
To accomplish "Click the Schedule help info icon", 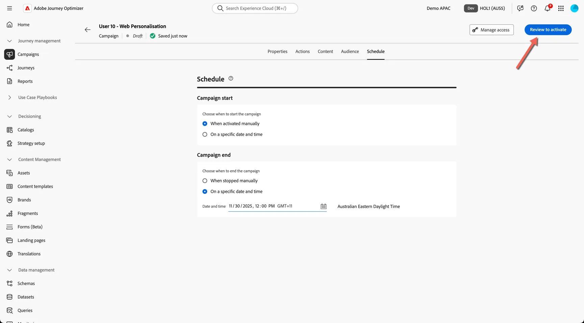I will click(231, 78).
